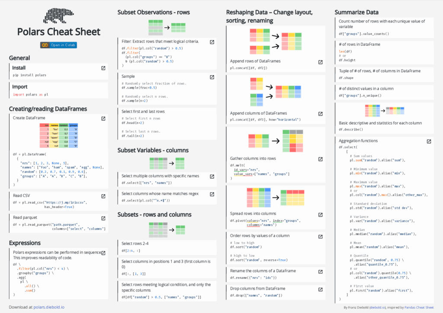Open external link icon beside Read parquet
The height and width of the screenshot is (313, 443).
click(x=103, y=218)
